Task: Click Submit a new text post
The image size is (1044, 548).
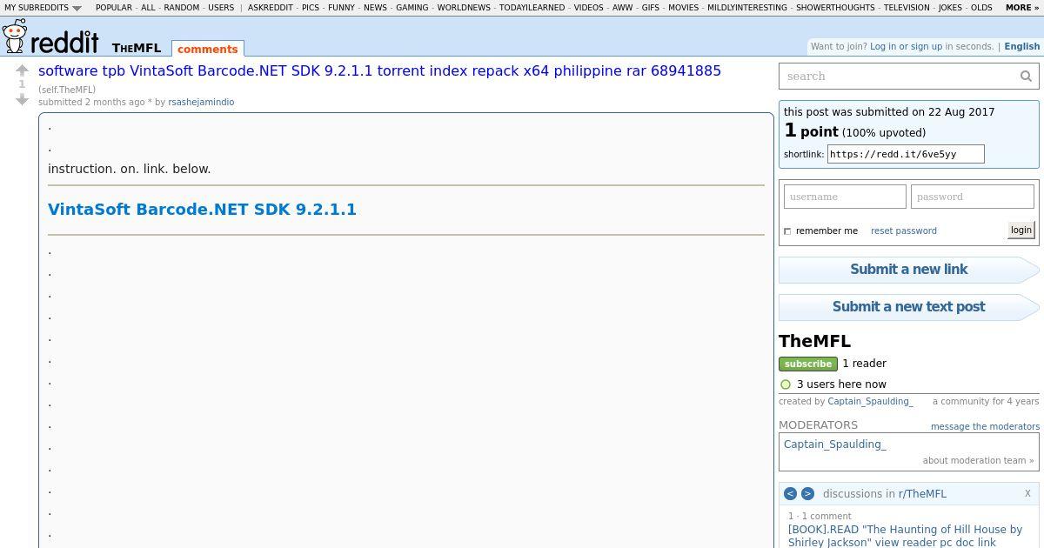Action: tap(908, 307)
